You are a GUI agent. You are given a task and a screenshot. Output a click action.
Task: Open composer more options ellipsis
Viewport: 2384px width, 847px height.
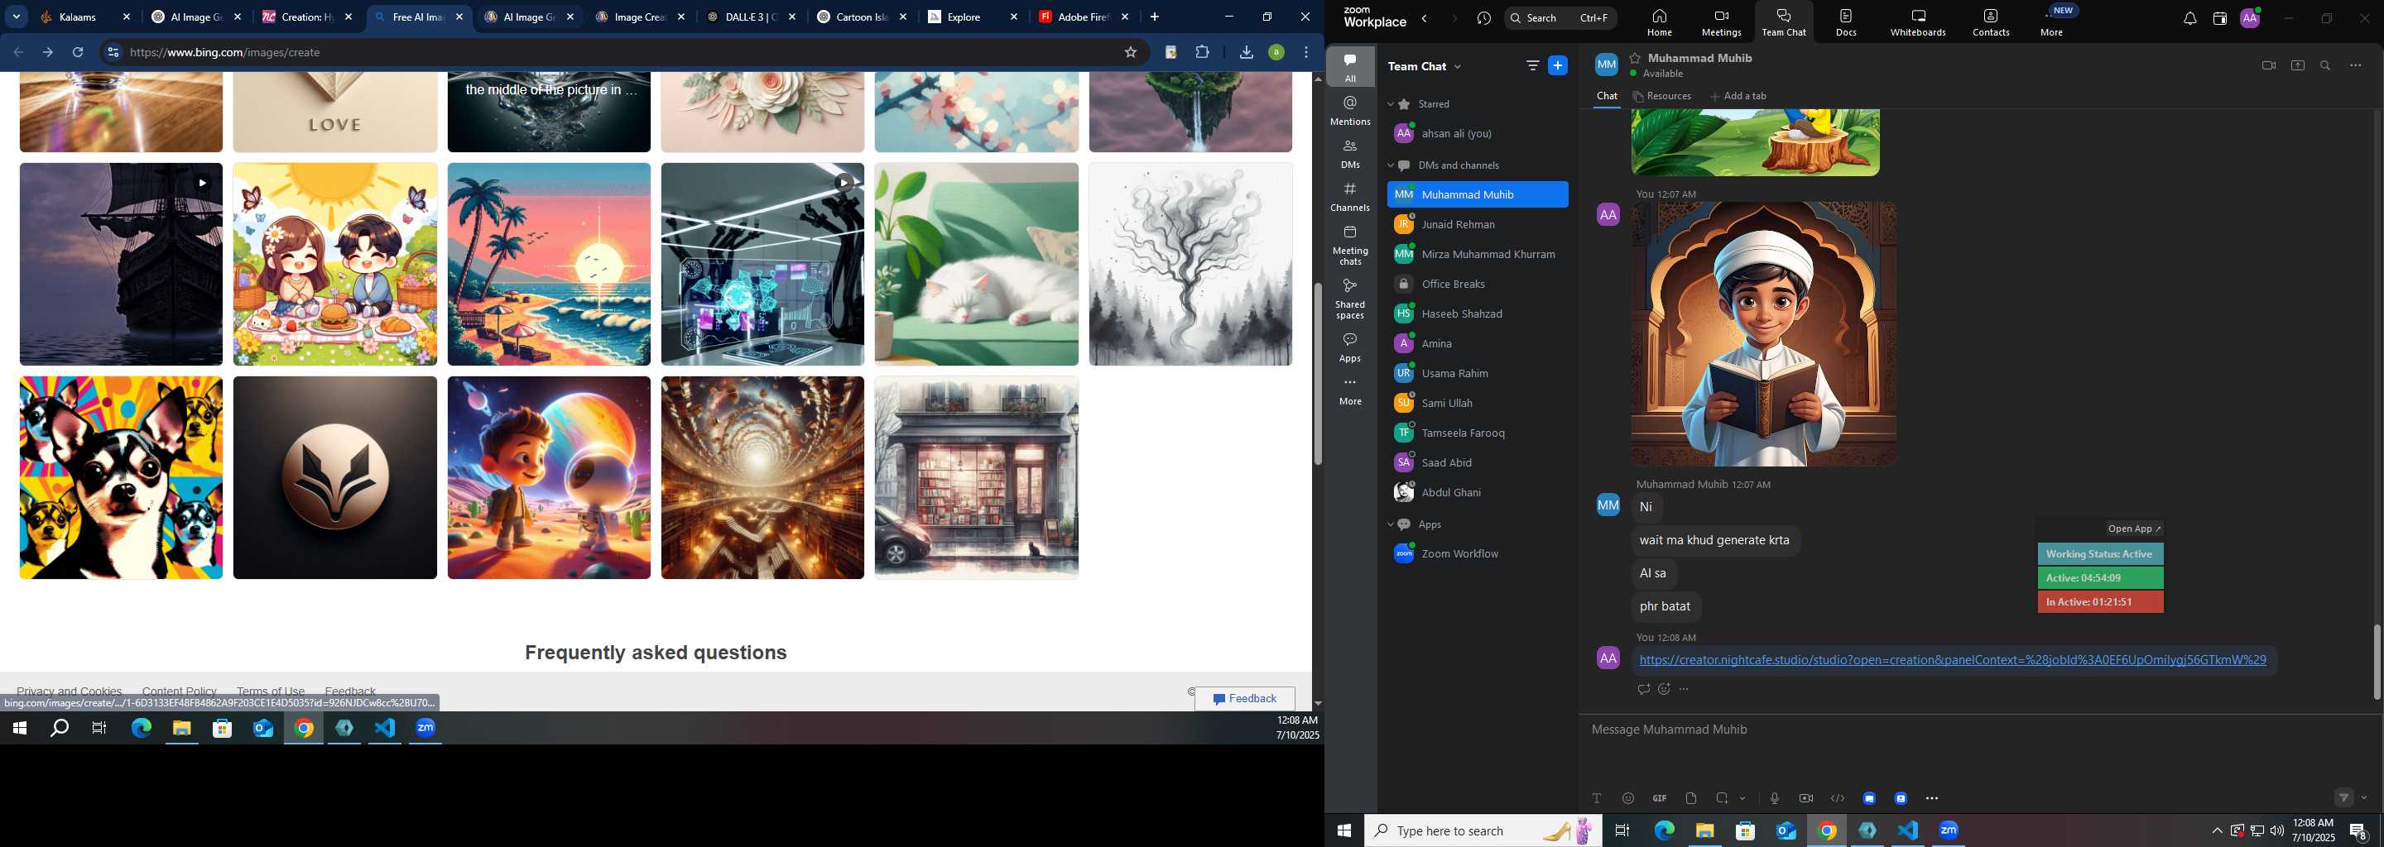point(1931,798)
